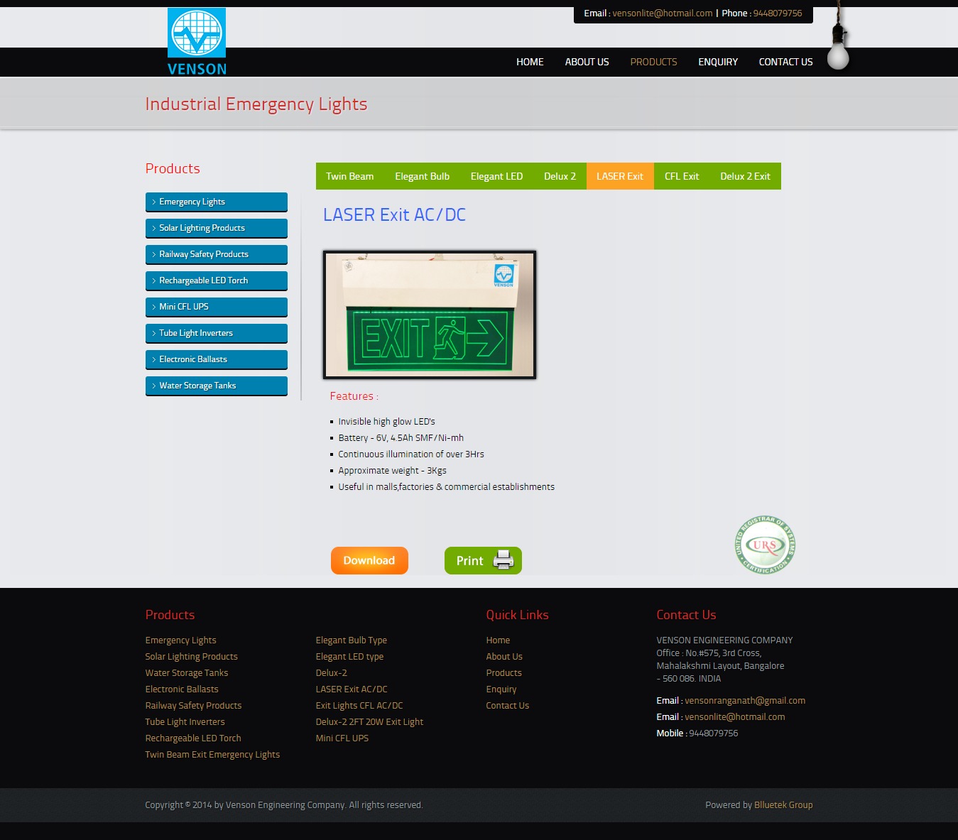Viewport: 958px width, 840px height.
Task: Open the LASER Exit sign product image
Action: point(429,315)
